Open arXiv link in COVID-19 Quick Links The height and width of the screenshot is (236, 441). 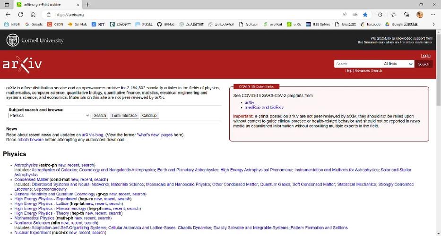pyautogui.click(x=249, y=102)
